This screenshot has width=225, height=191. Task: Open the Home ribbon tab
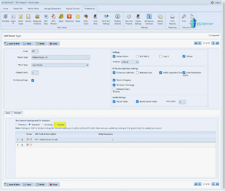[x=6, y=9]
